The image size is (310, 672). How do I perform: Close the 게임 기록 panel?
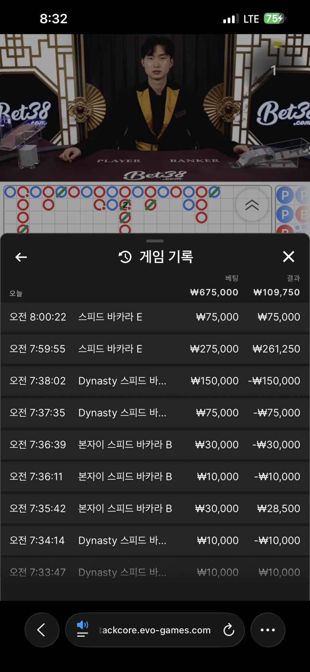coord(288,257)
